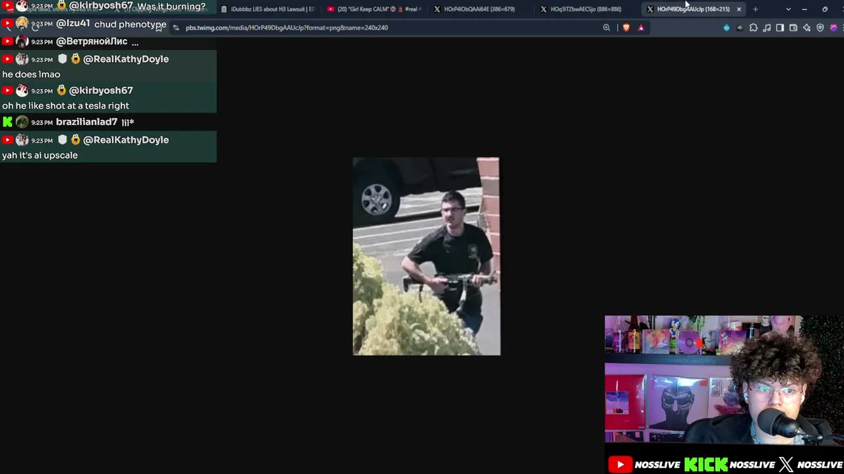The width and height of the screenshot is (844, 474).
Task: Click the zoom magnifier icon in address bar
Action: pos(607,28)
